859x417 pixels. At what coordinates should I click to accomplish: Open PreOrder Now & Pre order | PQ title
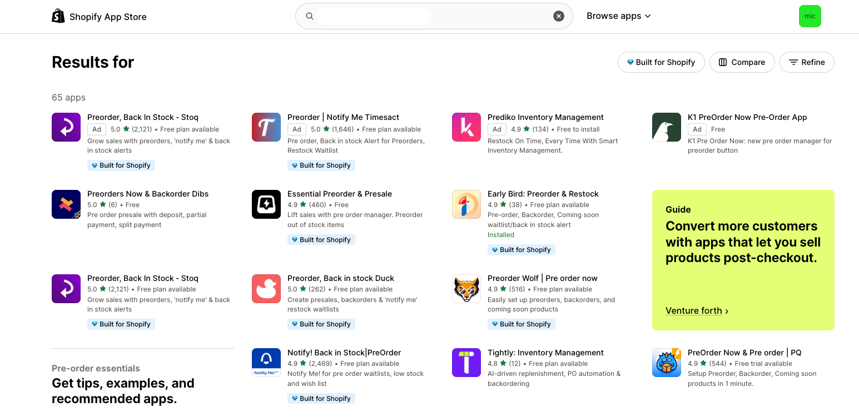tap(744, 353)
